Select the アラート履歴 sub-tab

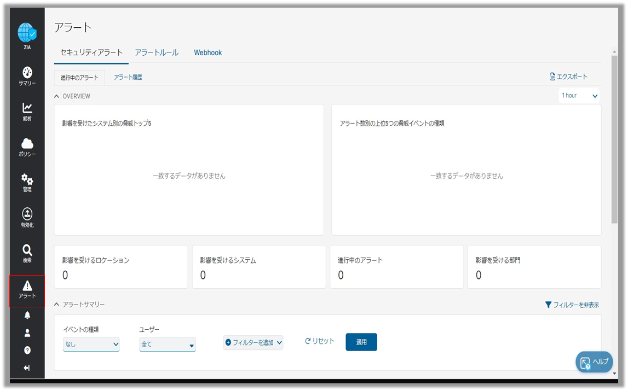click(128, 77)
